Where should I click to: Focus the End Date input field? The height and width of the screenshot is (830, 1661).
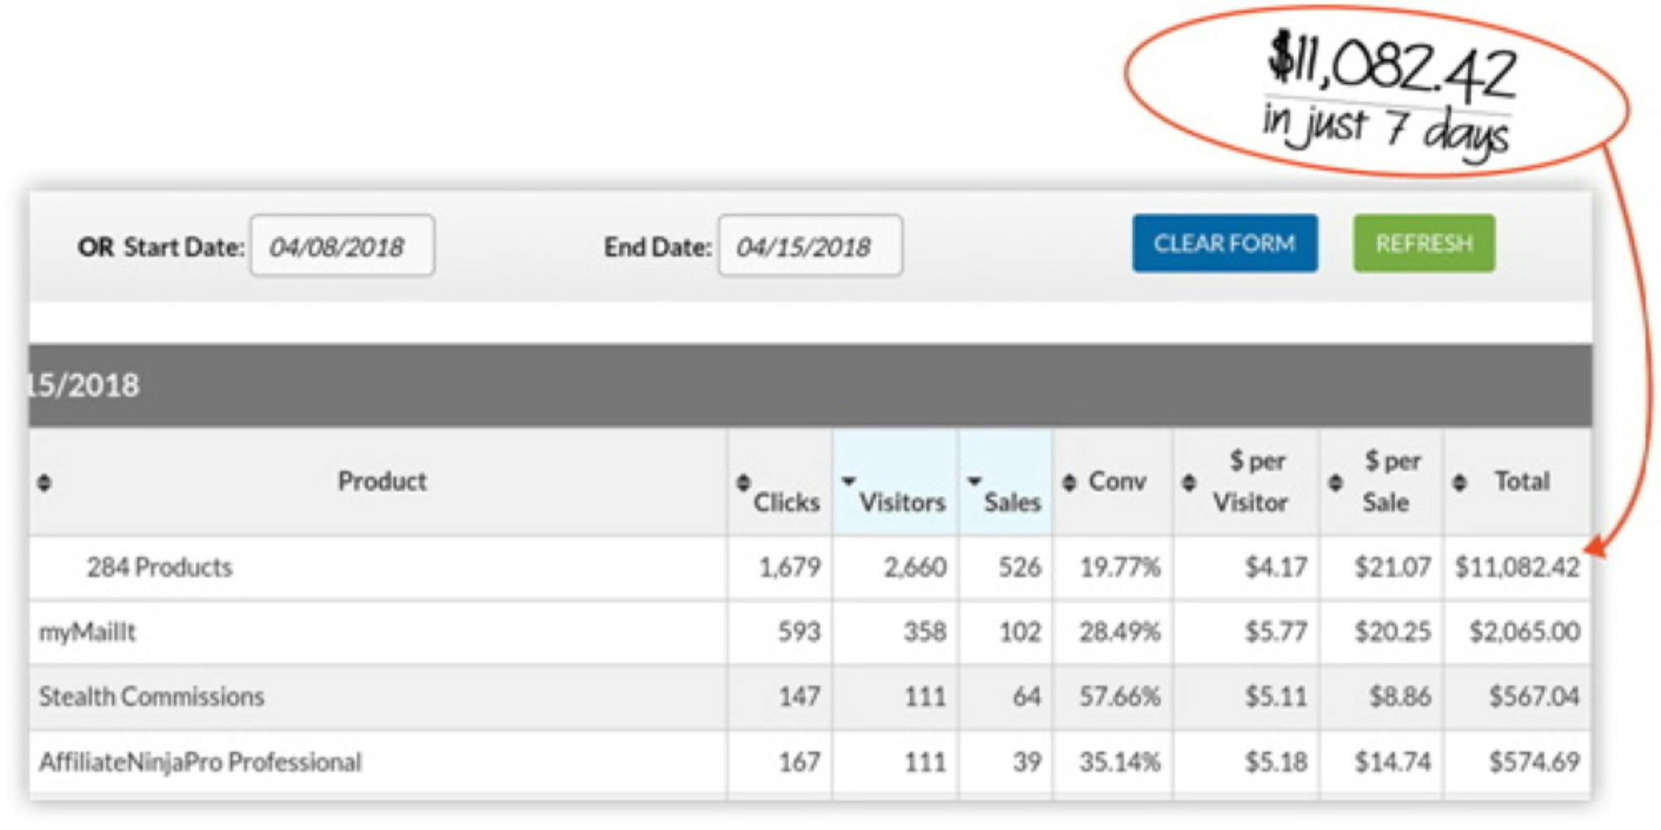click(x=810, y=246)
